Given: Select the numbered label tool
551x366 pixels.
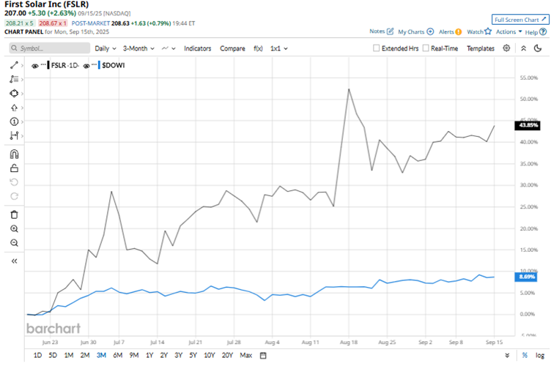Looking at the screenshot, I should coord(14,122).
